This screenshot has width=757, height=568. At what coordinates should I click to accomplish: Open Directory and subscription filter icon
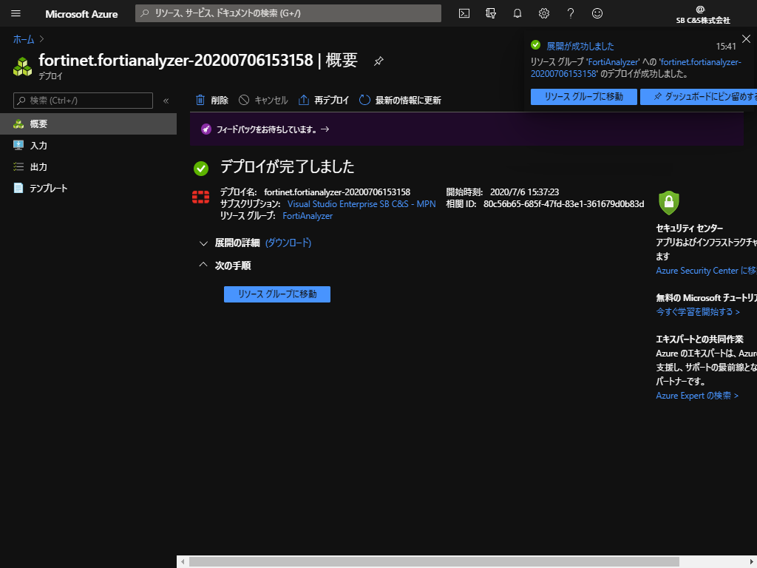click(x=491, y=13)
